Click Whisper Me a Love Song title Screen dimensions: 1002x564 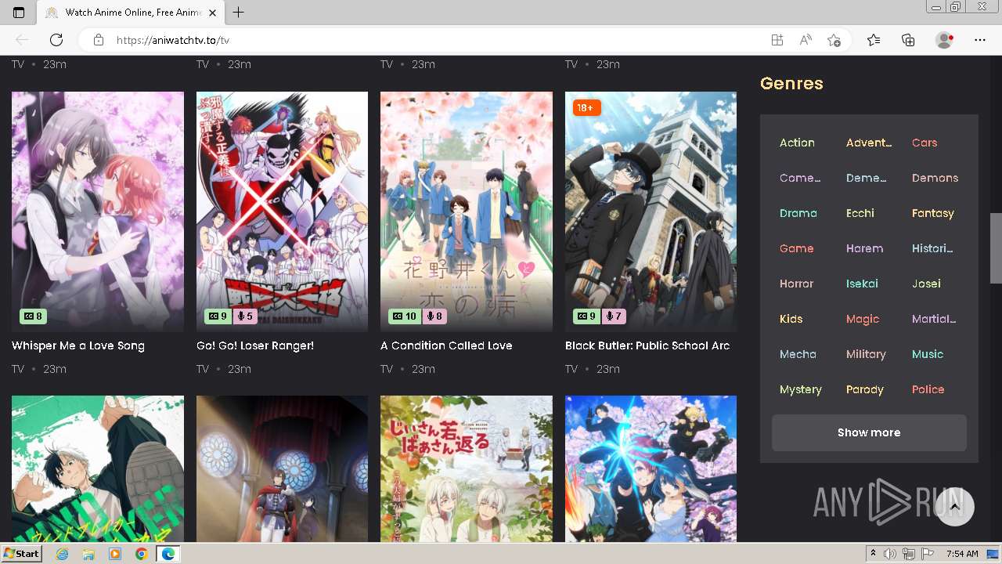click(78, 345)
